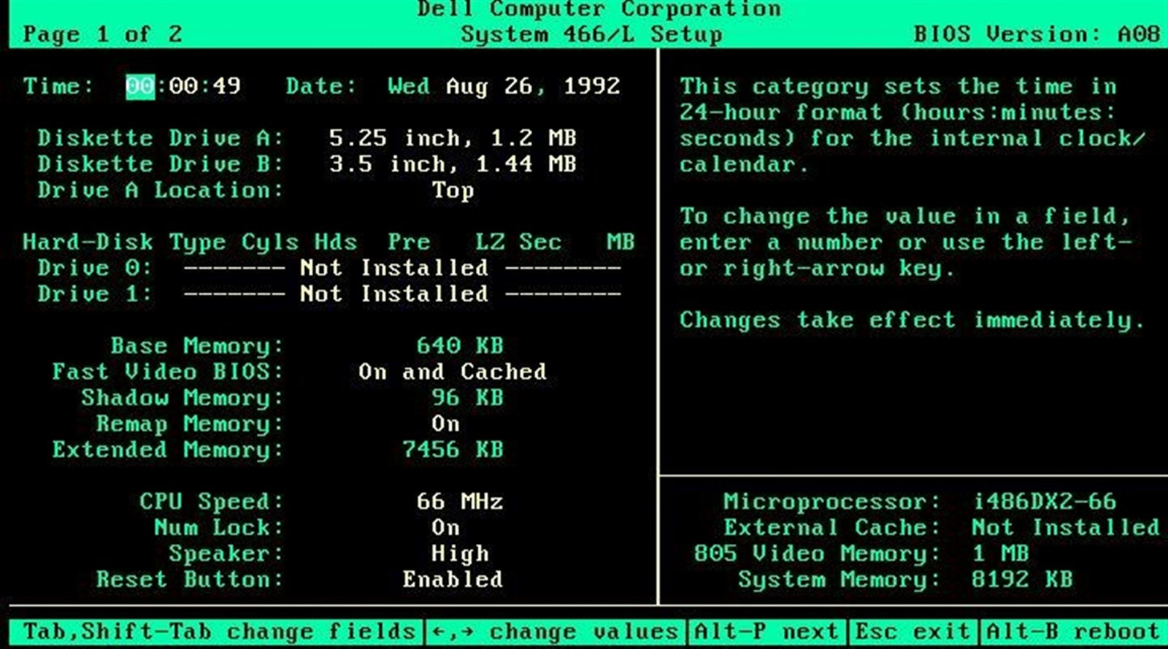This screenshot has width=1168, height=649.
Task: Select Drive 1 Not Installed entry
Action: 402,294
